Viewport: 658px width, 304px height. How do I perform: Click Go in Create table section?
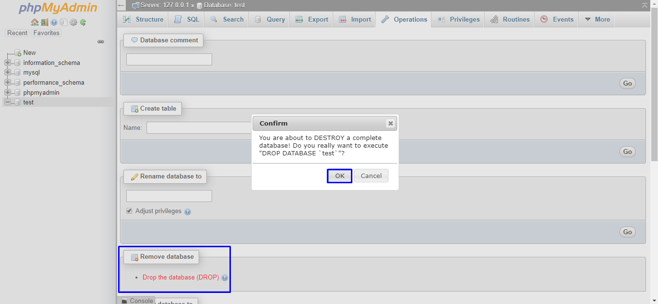(627, 152)
